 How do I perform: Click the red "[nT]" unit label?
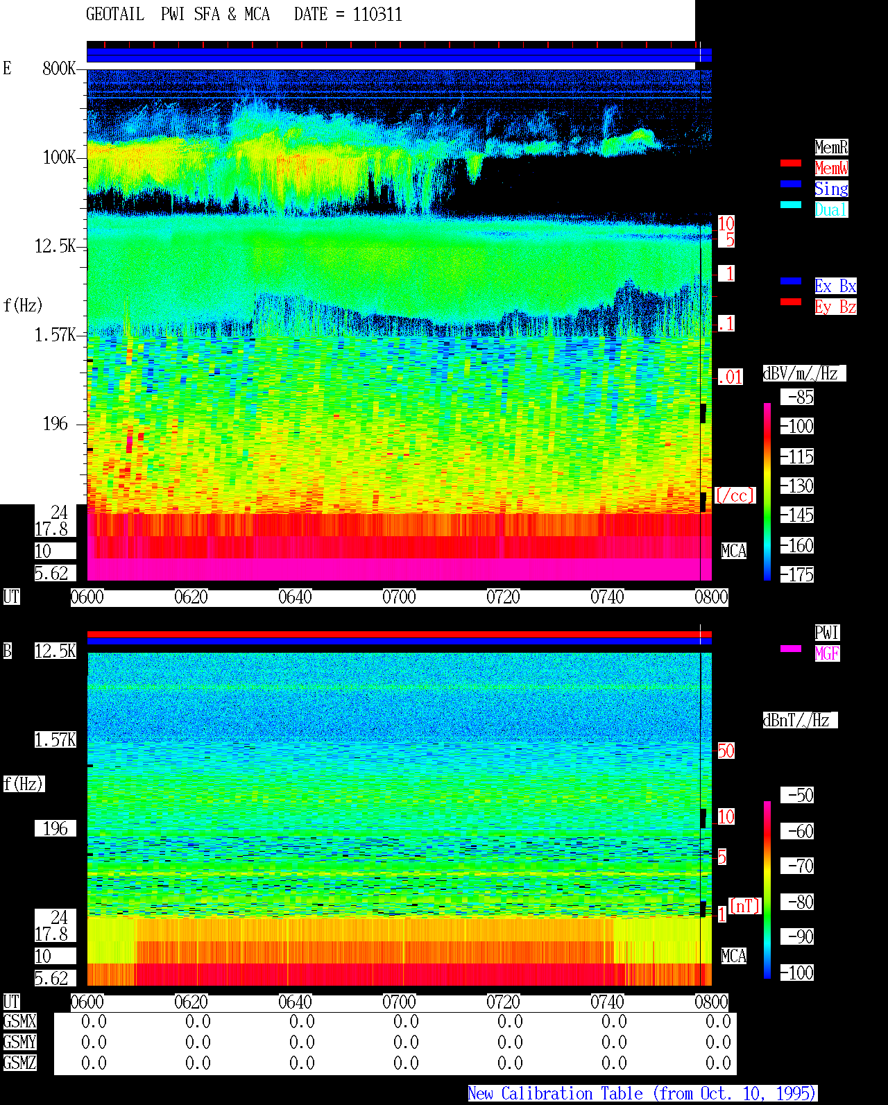[x=745, y=906]
